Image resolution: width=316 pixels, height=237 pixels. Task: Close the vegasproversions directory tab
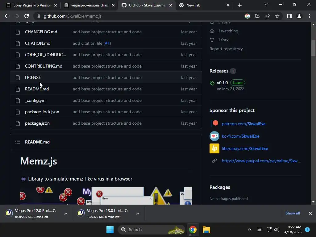pyautogui.click(x=113, y=5)
